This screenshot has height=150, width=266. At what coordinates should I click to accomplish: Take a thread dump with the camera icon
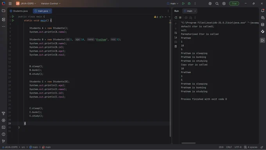click(186, 18)
